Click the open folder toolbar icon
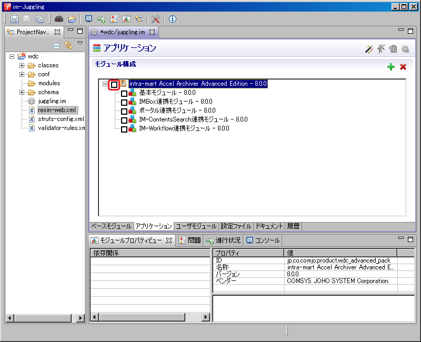 72,19
